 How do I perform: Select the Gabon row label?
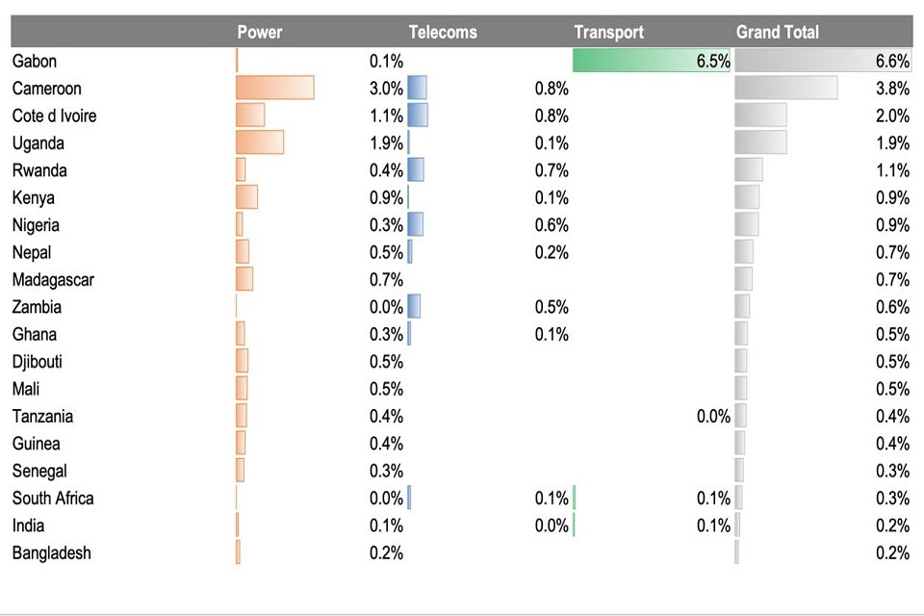(35, 61)
